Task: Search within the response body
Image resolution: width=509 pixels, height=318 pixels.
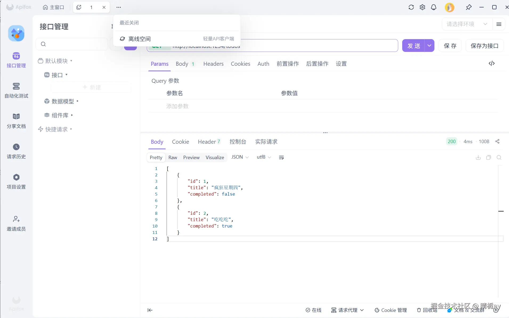Action: pyautogui.click(x=499, y=158)
